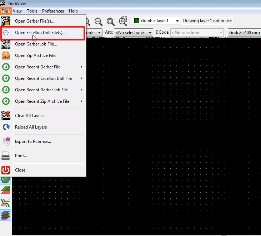Expand Open Recent Excellon Drill File submenu
This screenshot has width=261, height=236.
[43, 78]
